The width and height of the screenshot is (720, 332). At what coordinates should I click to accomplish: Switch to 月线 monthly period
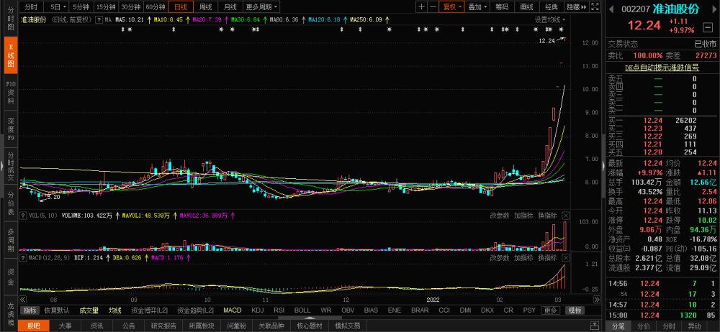pos(230,7)
